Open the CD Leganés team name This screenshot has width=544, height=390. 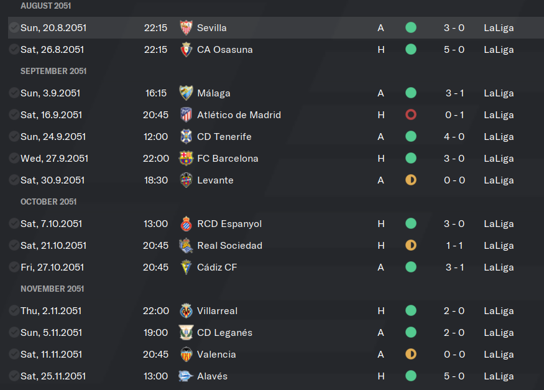click(224, 333)
